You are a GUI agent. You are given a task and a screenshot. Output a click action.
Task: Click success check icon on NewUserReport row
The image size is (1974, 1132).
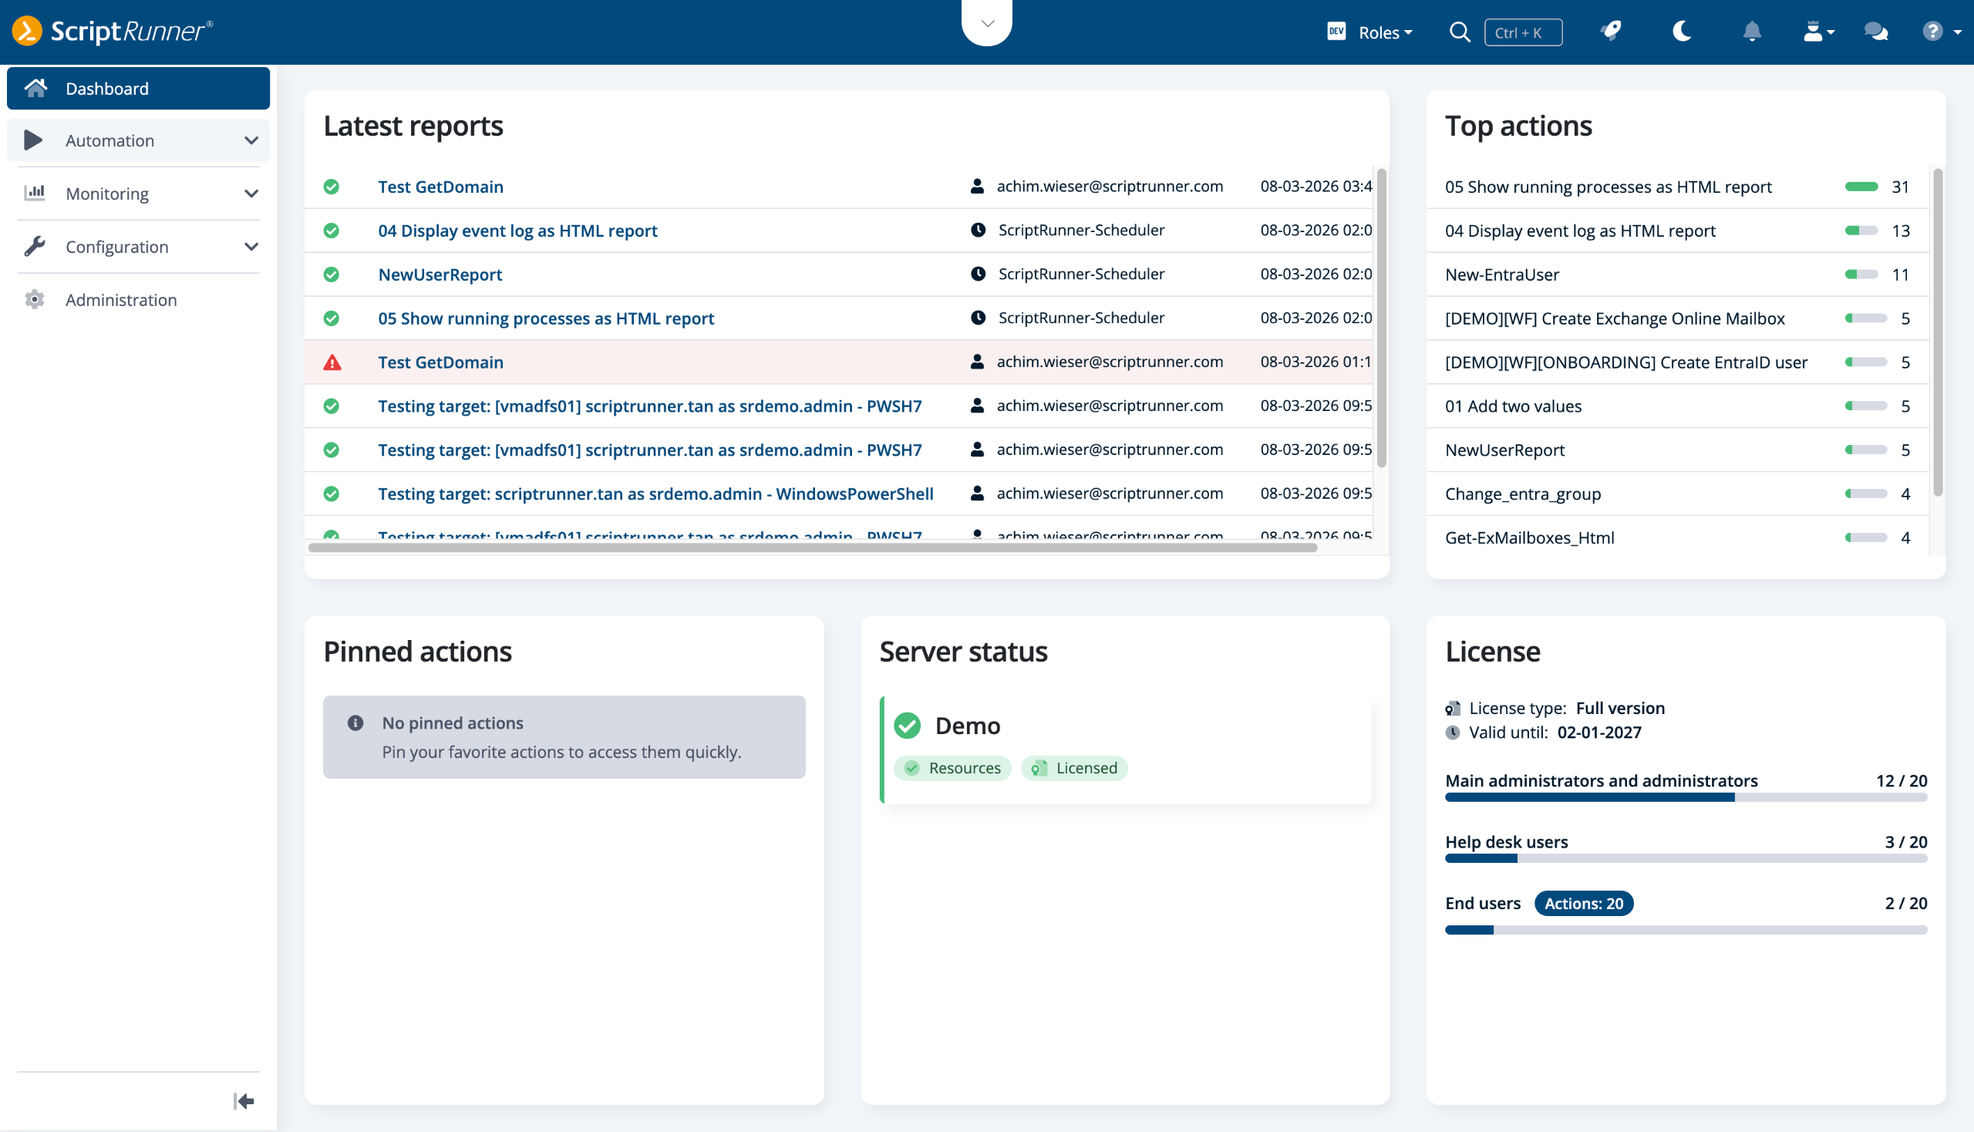[332, 275]
